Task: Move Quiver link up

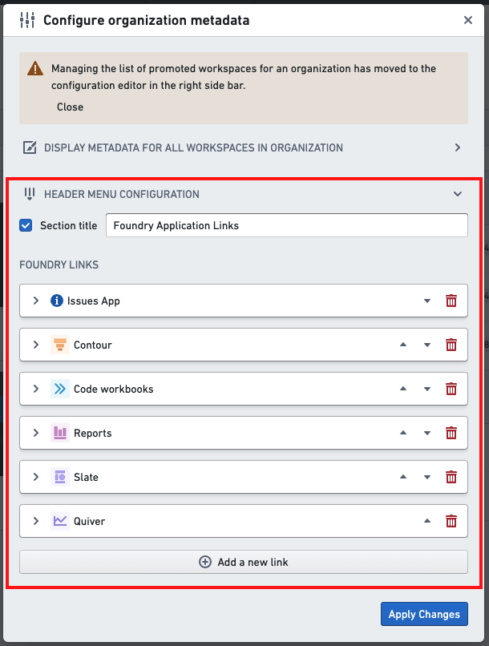Action: click(x=427, y=521)
